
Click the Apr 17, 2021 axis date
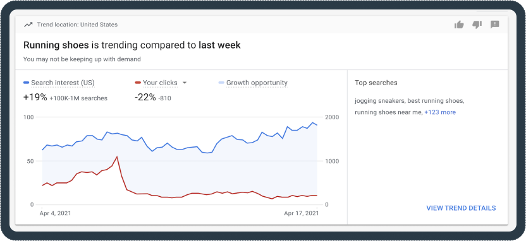[302, 213]
